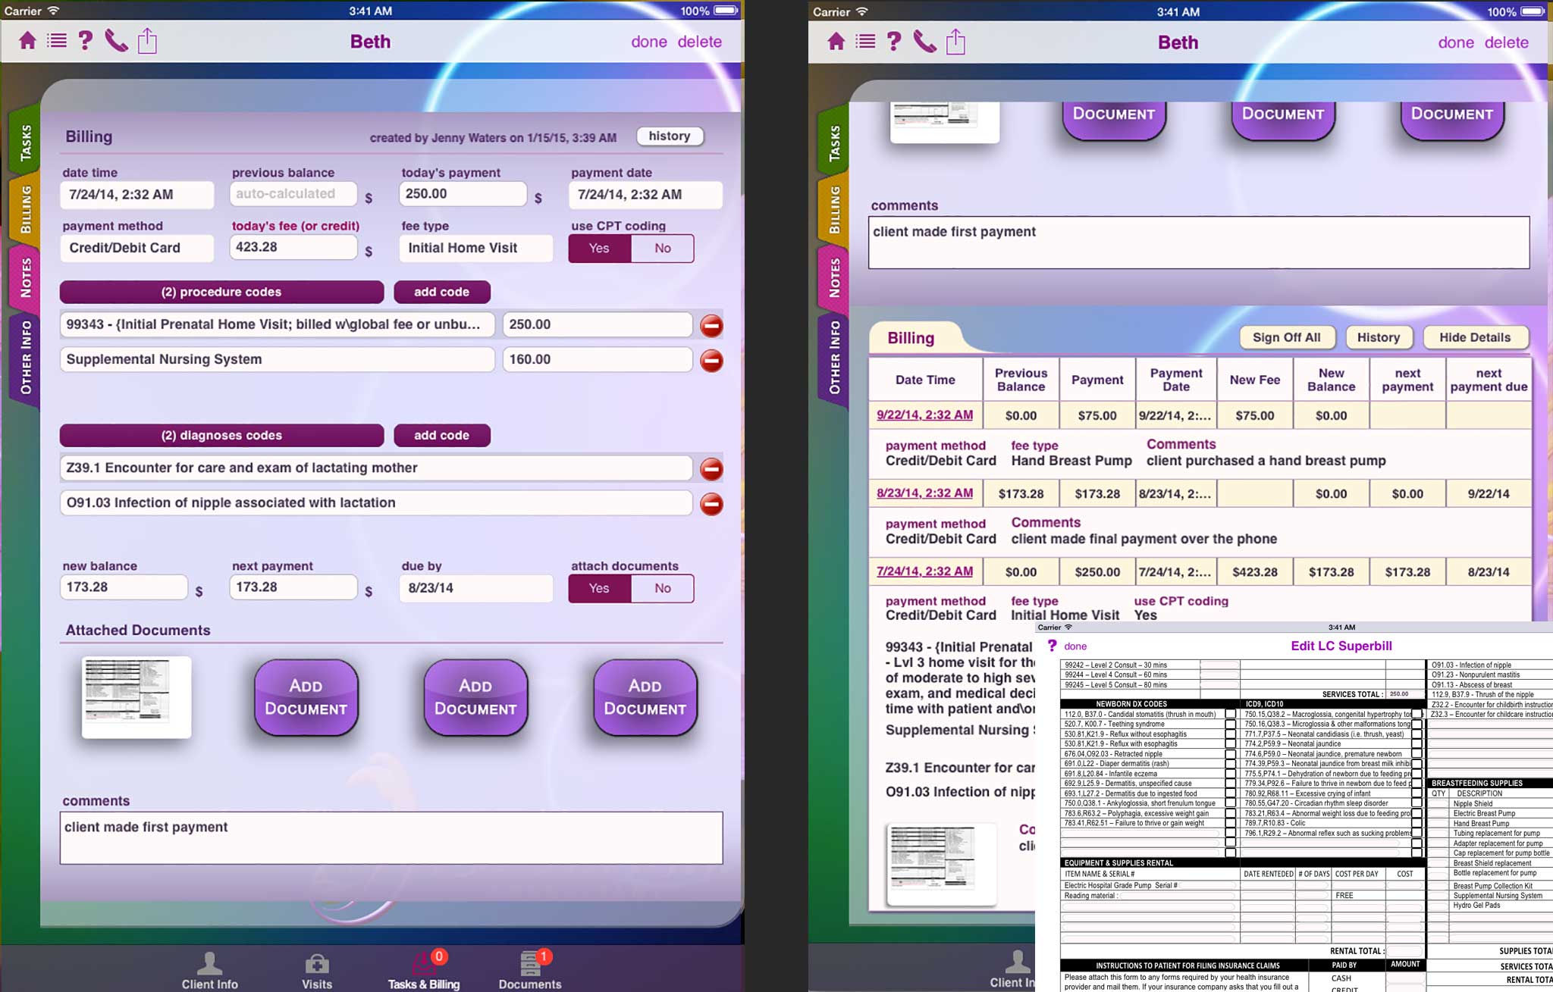Switch to the Notes side tab in left screen
The image size is (1553, 992).
tap(25, 277)
